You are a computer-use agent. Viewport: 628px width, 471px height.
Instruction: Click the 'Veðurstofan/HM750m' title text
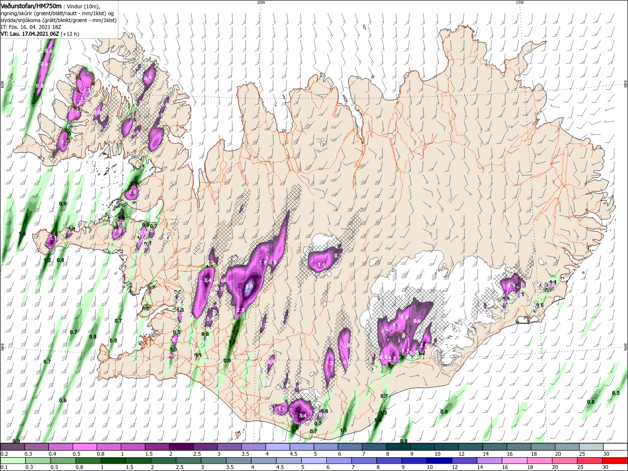[x=31, y=6]
